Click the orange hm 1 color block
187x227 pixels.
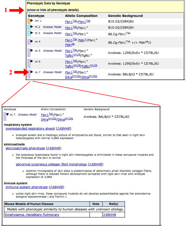pos(29,21)
